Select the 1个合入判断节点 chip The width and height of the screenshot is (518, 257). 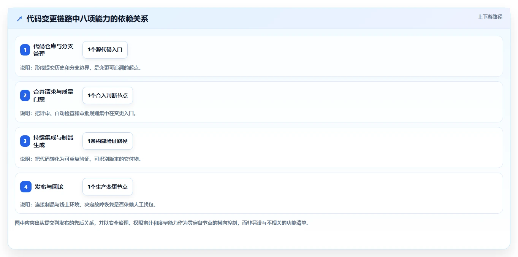tap(108, 95)
